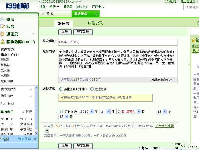Viewport: 199px width, 150px height.
Task: Open 简捷版 link
Action: coord(68,7)
